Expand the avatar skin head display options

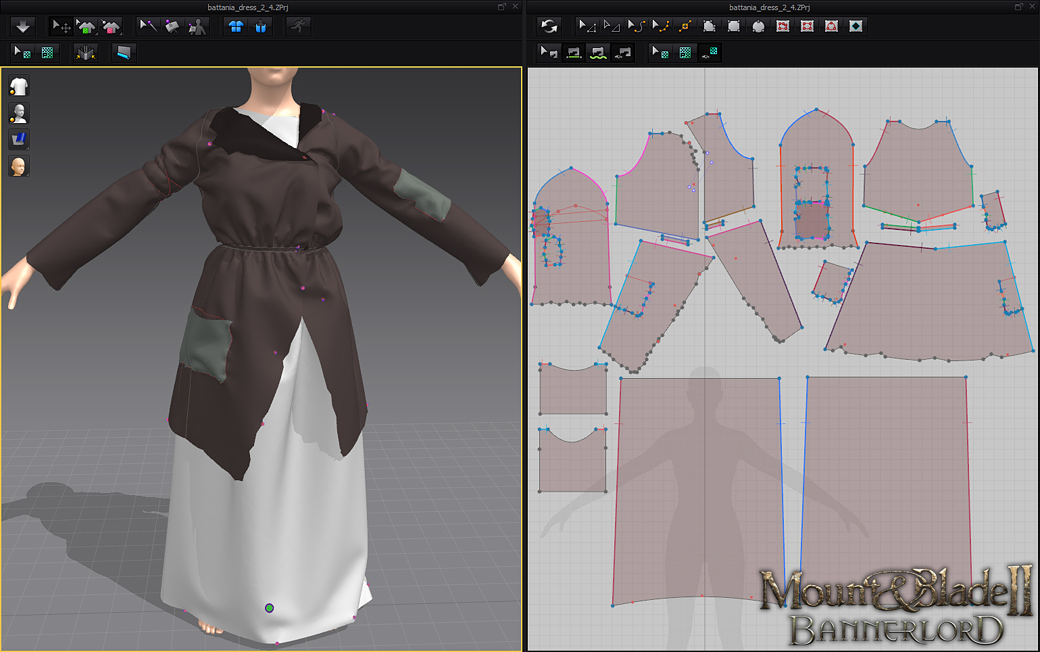click(19, 166)
